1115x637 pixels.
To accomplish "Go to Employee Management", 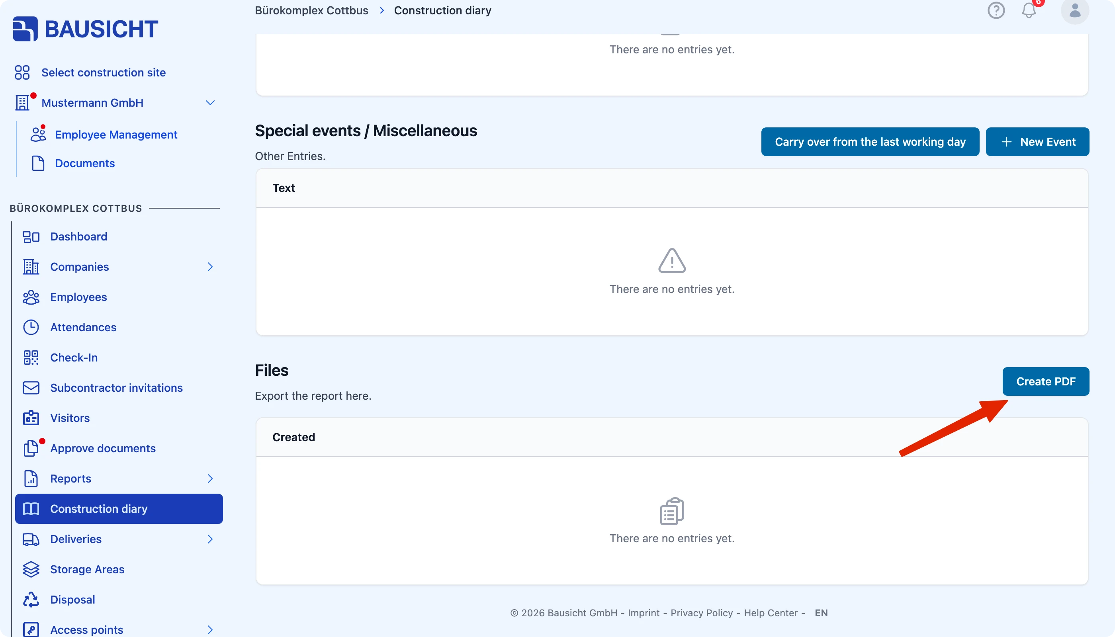I will (116, 134).
